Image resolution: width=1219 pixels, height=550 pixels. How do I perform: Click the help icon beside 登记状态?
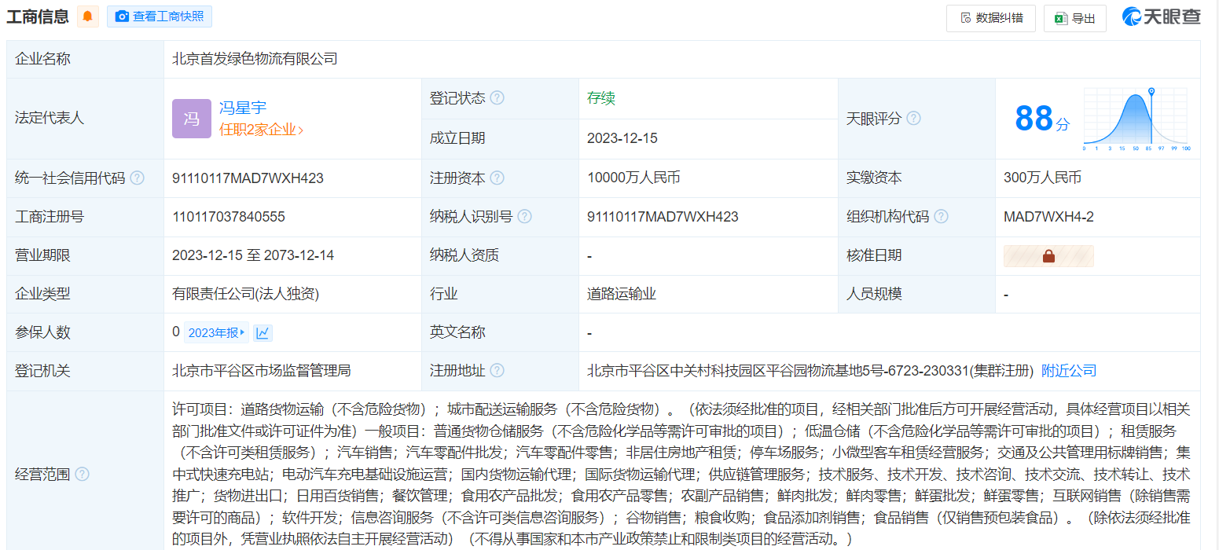(x=498, y=98)
